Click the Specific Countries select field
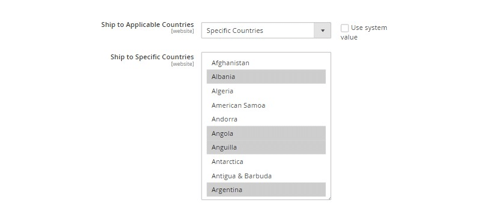This screenshot has width=502, height=219. (266, 31)
